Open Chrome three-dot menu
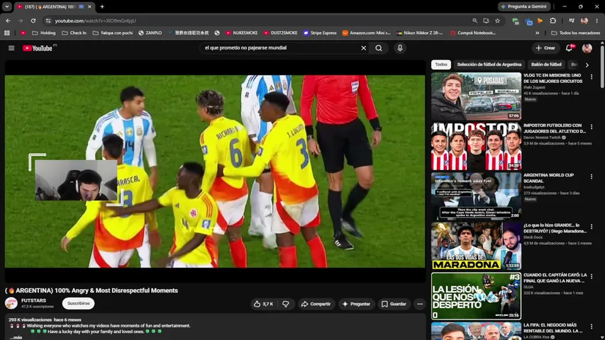 597,21
